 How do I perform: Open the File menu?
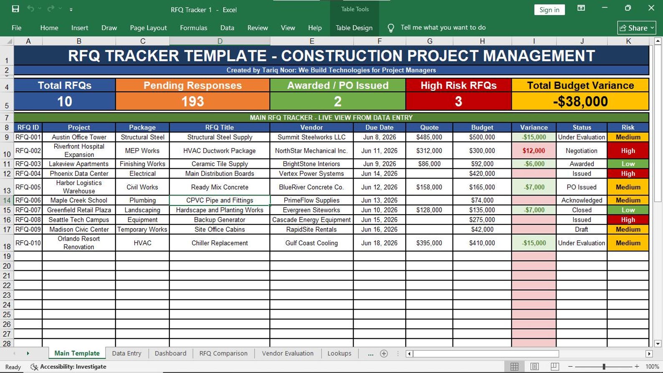(x=17, y=28)
